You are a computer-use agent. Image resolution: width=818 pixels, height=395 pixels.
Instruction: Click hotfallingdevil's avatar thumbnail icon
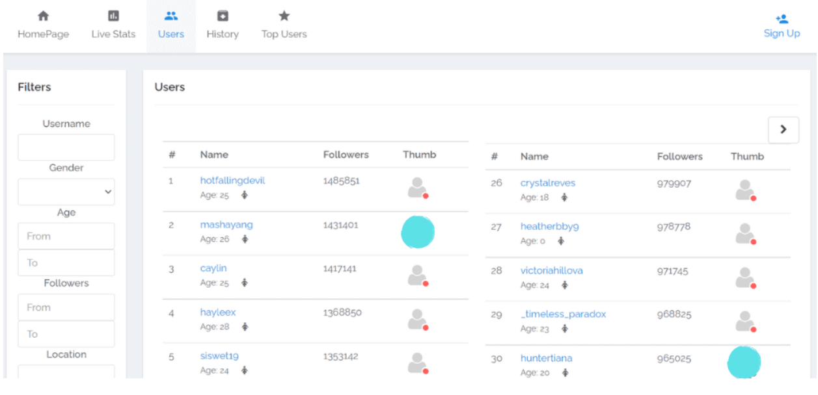click(418, 188)
